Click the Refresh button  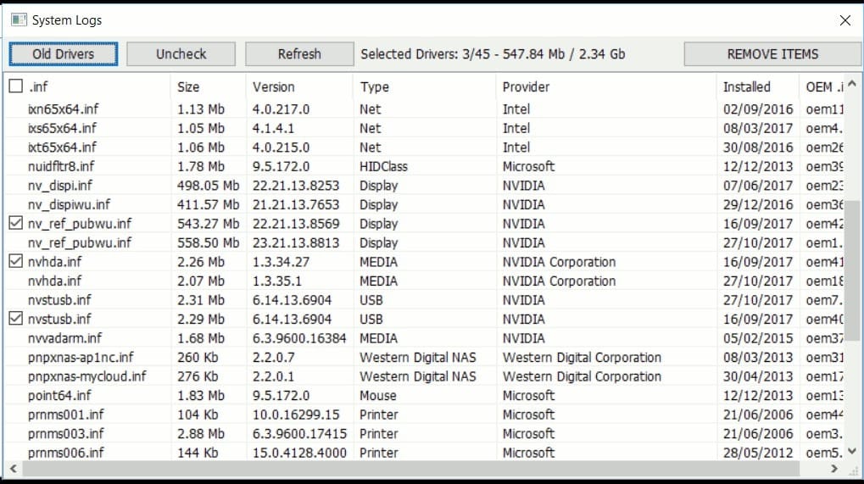coord(299,54)
